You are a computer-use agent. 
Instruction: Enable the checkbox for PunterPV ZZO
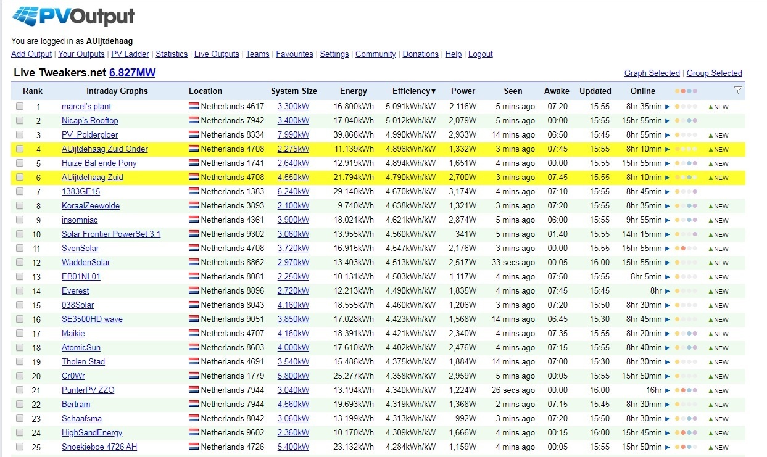[20, 390]
